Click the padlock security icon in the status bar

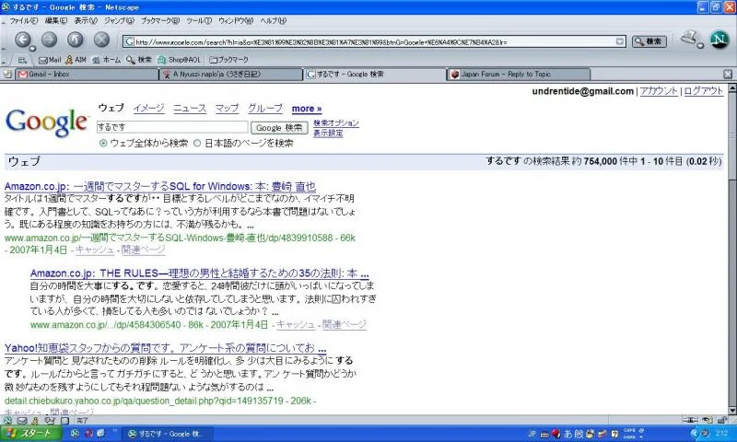[722, 420]
